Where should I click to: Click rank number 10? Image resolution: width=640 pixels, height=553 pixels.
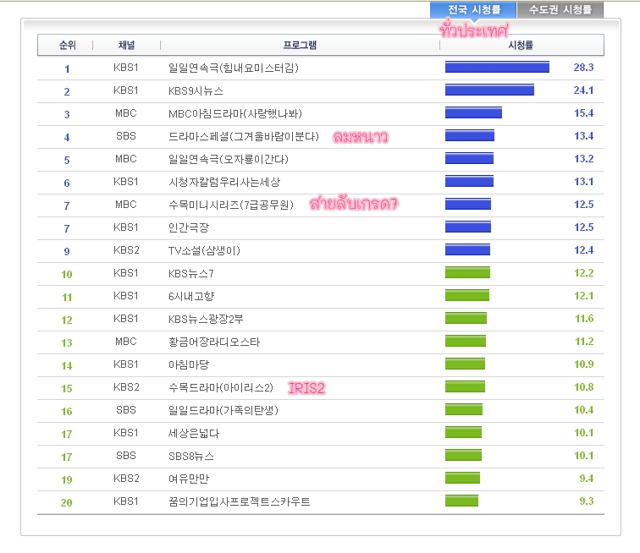coord(67,275)
